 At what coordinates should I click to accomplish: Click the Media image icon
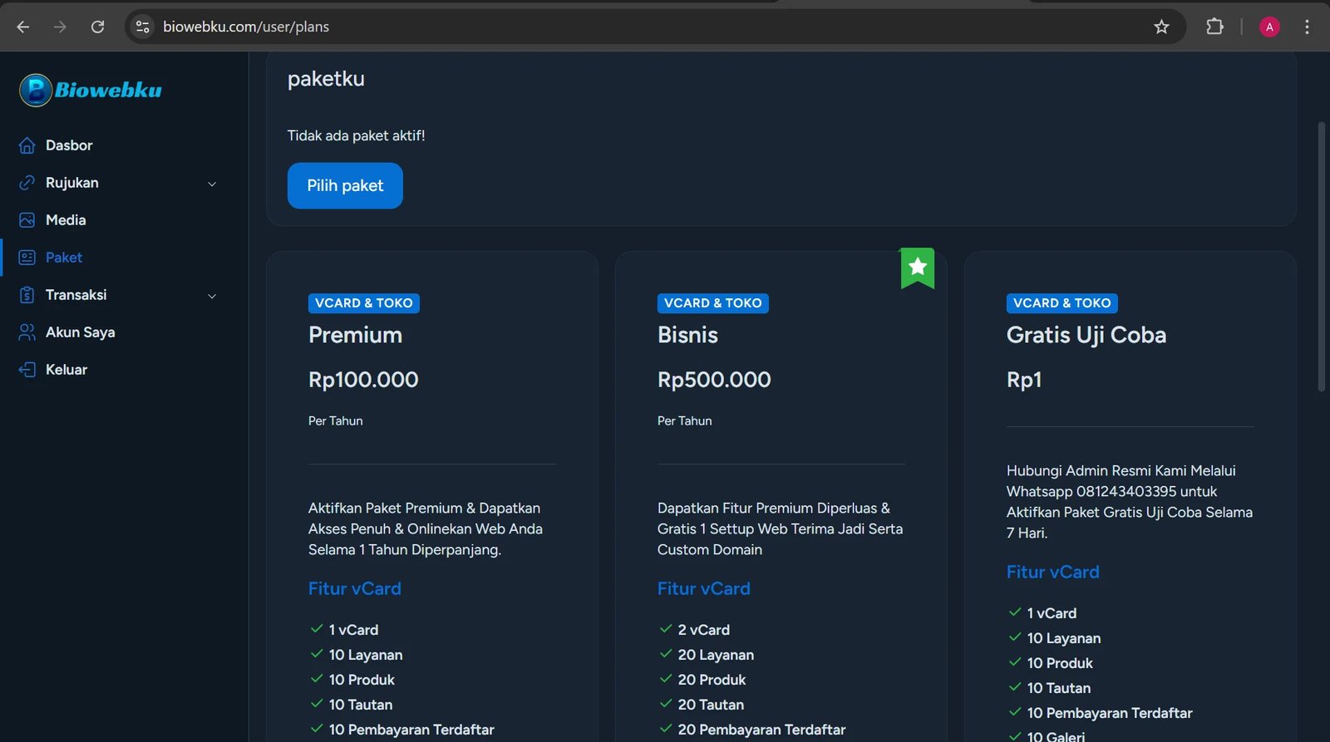click(27, 220)
